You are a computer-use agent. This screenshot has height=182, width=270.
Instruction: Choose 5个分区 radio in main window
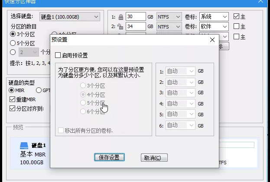(x=13, y=43)
